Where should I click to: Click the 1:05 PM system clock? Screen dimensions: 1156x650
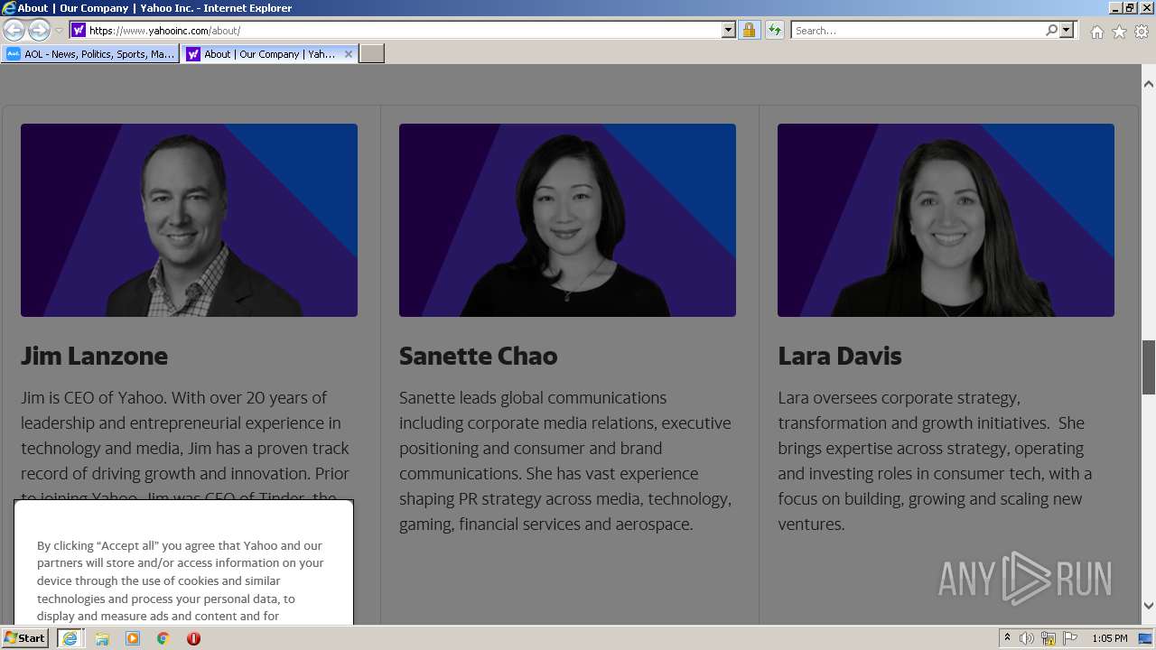click(x=1109, y=638)
